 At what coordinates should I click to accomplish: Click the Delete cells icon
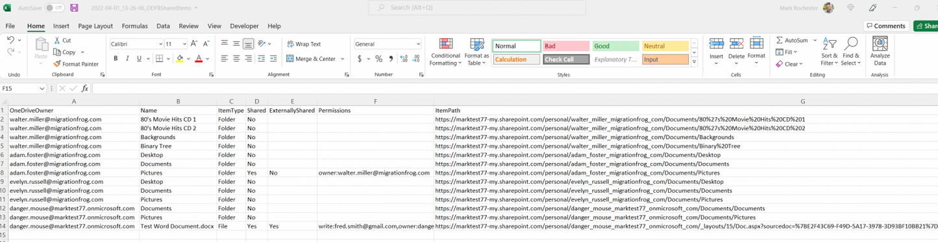click(x=737, y=44)
